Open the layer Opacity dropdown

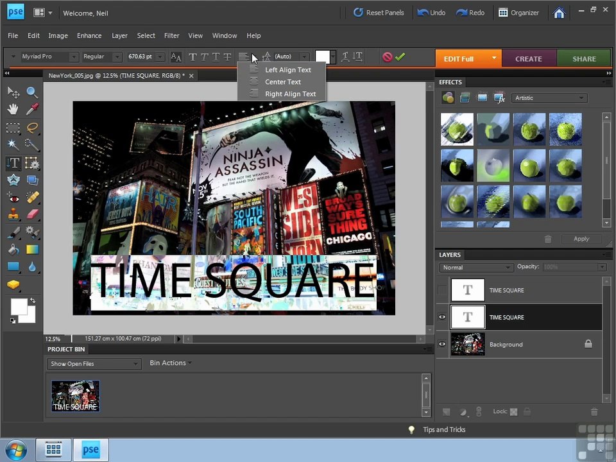(x=603, y=267)
